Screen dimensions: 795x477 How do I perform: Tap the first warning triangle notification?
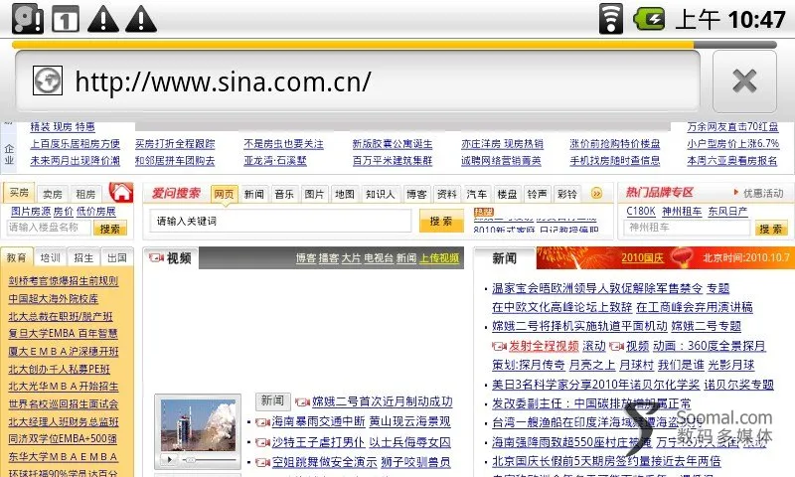click(103, 19)
